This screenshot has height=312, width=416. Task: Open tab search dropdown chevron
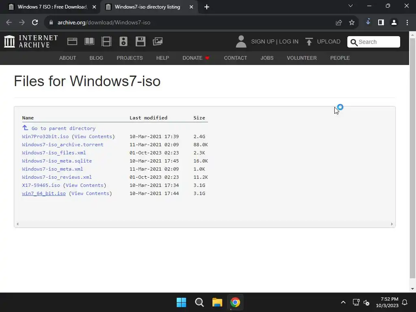pyautogui.click(x=351, y=6)
